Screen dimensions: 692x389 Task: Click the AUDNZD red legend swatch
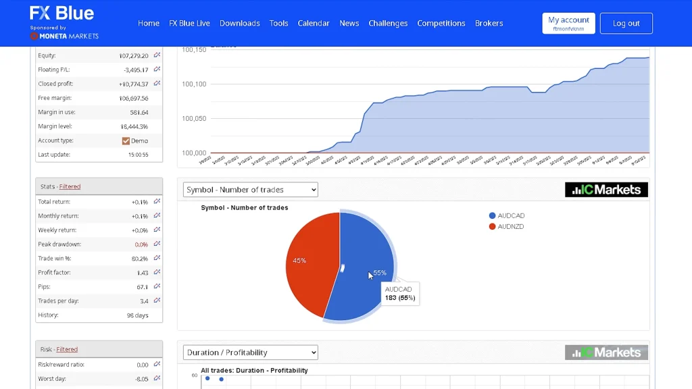[492, 227]
